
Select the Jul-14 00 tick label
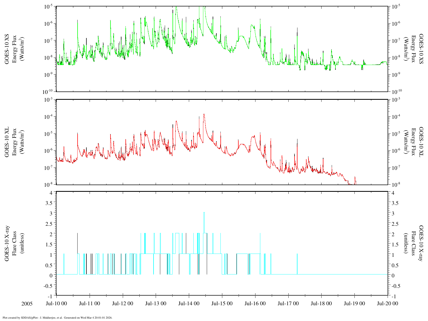pyautogui.click(x=189, y=304)
